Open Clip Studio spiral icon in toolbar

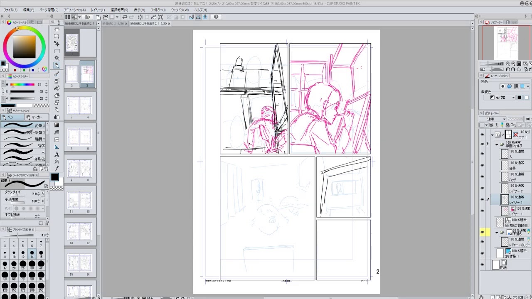click(87, 17)
